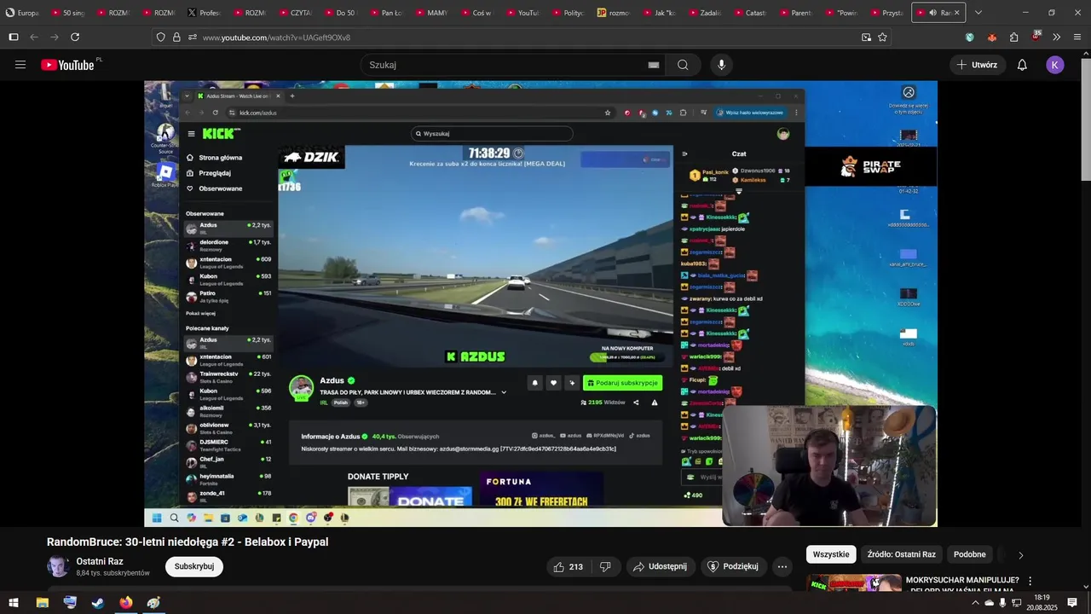Open clock and date in taskbar
The image size is (1091, 614).
(x=1042, y=603)
